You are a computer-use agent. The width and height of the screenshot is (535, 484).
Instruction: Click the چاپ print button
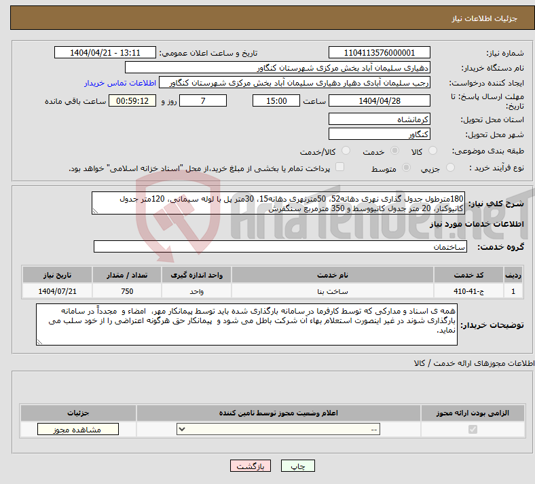298,466
